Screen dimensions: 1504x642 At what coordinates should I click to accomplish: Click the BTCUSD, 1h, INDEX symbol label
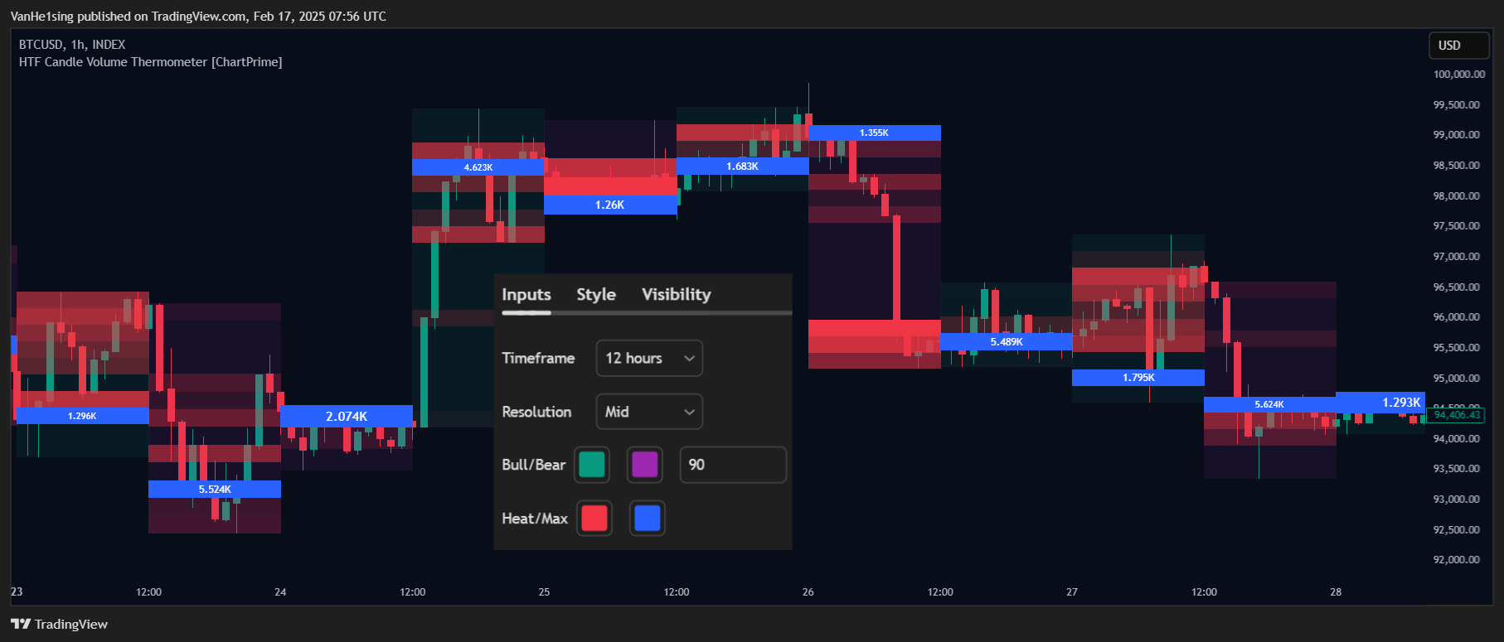click(72, 45)
